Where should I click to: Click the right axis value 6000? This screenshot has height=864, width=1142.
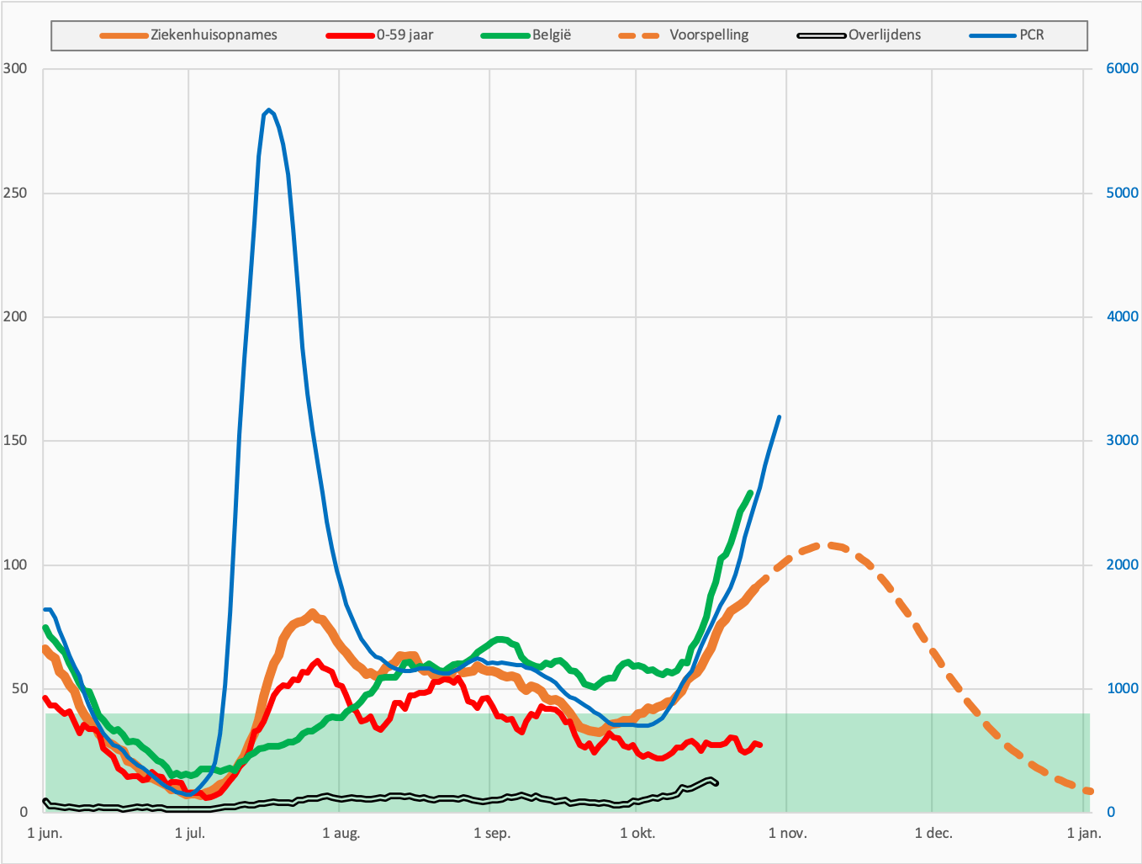coord(1122,69)
